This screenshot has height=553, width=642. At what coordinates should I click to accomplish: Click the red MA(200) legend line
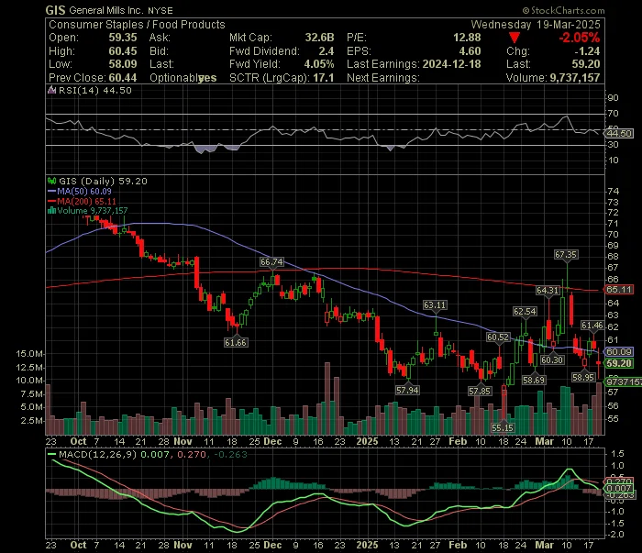(x=51, y=201)
